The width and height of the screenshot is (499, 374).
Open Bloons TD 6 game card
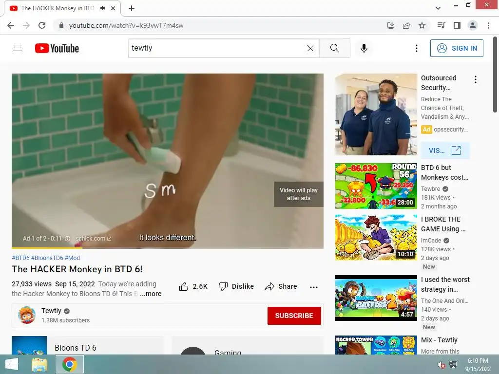point(87,345)
